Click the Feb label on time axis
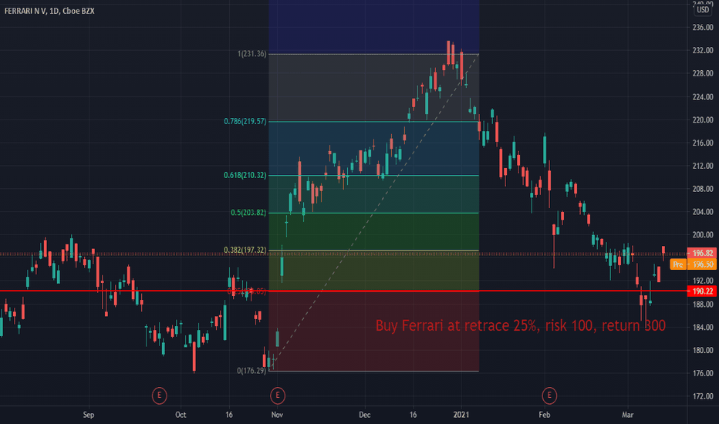 (x=545, y=415)
